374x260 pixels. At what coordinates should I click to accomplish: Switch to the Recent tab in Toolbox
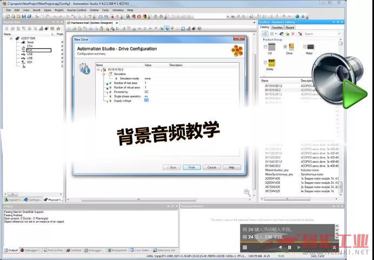290,28
